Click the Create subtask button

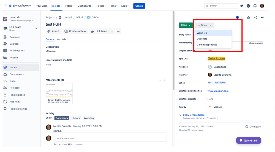(75, 31)
